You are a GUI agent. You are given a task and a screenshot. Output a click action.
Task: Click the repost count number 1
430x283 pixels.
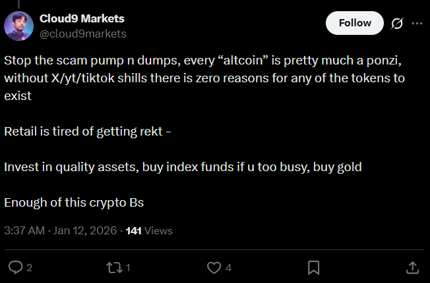pos(128,268)
